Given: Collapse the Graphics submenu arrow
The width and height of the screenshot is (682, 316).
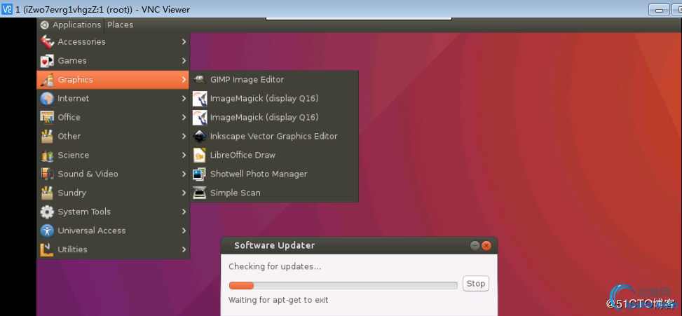Looking at the screenshot, I should (x=184, y=80).
